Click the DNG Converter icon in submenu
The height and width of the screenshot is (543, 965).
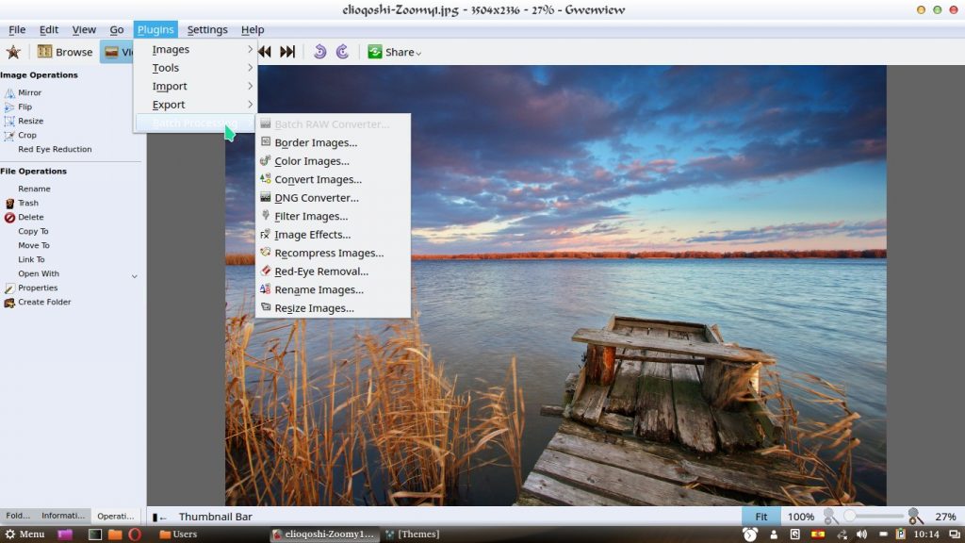point(265,198)
